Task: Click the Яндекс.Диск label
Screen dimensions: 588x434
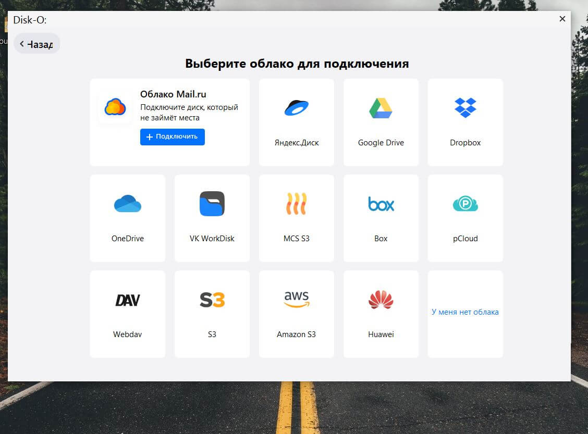Action: pos(296,142)
